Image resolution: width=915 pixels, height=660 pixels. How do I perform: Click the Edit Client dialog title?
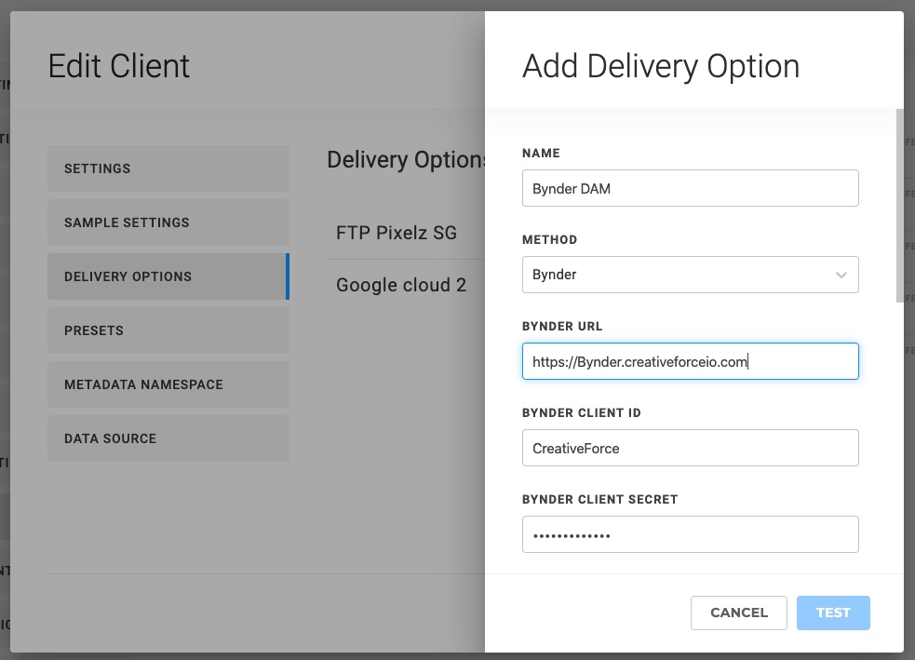tap(119, 66)
